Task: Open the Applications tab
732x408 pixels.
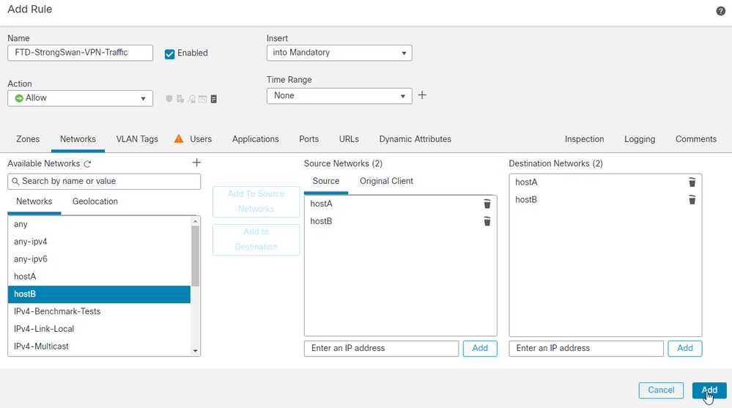Action: click(x=256, y=139)
